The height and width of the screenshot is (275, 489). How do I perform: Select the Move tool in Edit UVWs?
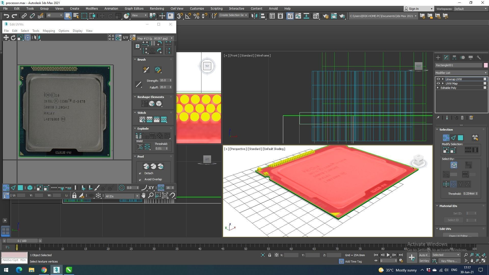click(6, 38)
